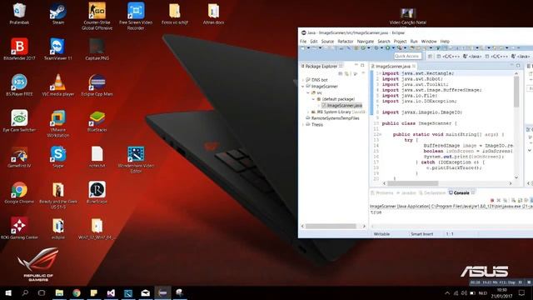Image resolution: width=533 pixels, height=300 pixels.
Task: Expand the JRE System Library node
Action: click(x=308, y=112)
